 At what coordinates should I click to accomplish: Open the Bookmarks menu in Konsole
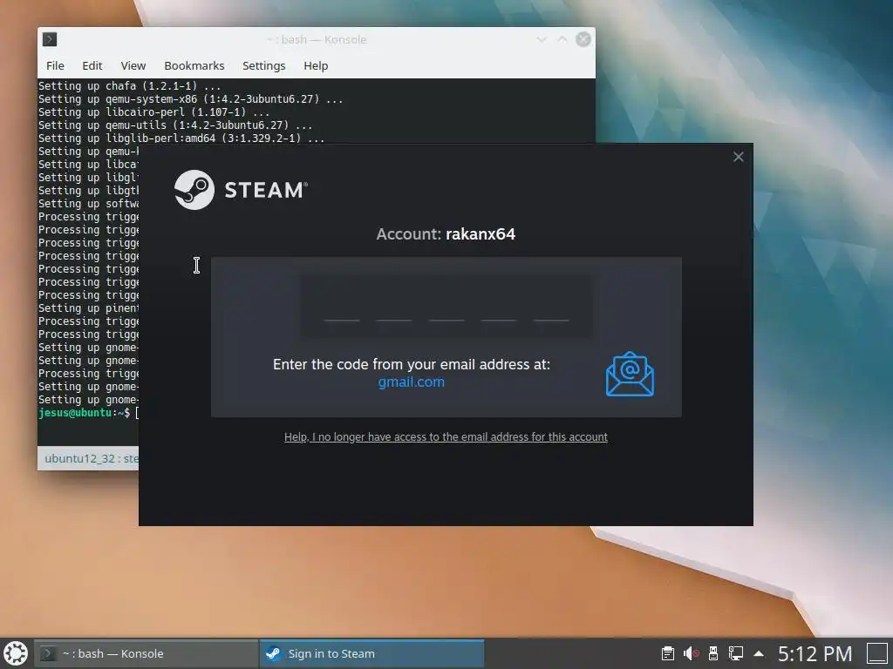[x=194, y=65]
